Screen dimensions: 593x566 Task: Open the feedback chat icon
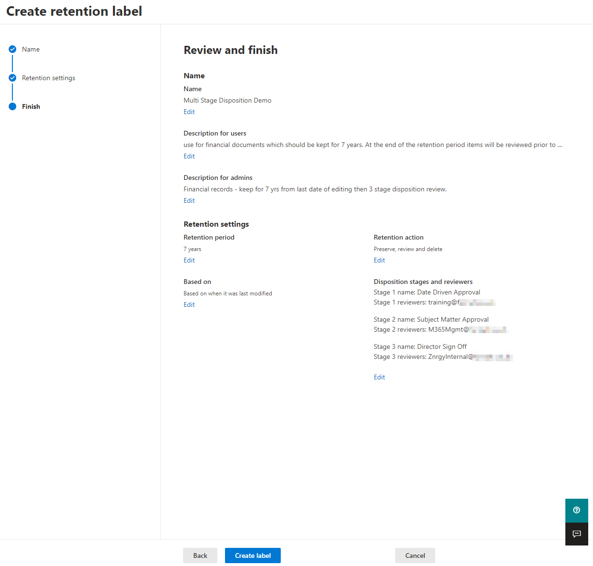tap(576, 534)
